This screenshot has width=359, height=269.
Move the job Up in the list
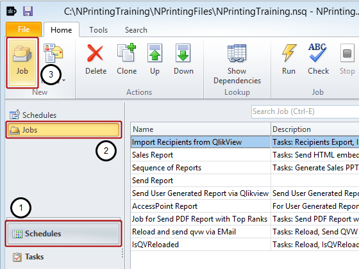pos(154,60)
